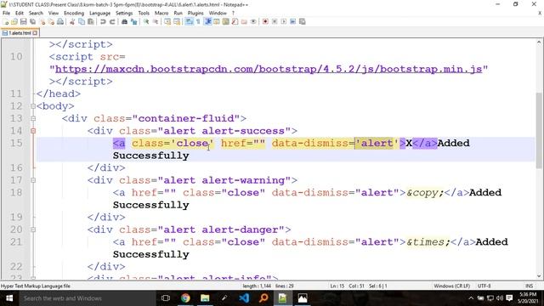Collapse the alert-danger div fold on line 20
544x306 pixels.
(x=33, y=229)
